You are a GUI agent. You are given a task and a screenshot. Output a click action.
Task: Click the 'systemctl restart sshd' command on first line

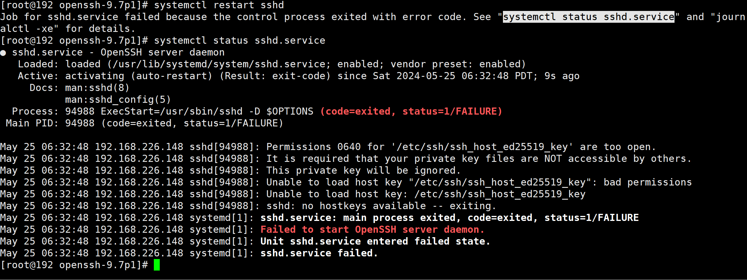(x=219, y=5)
